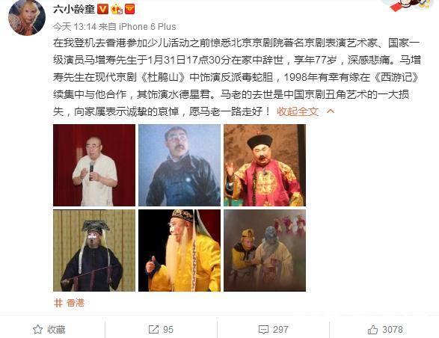The height and width of the screenshot is (338, 439).
Task: Open the 香港 hashtag topic
Action: 69,303
